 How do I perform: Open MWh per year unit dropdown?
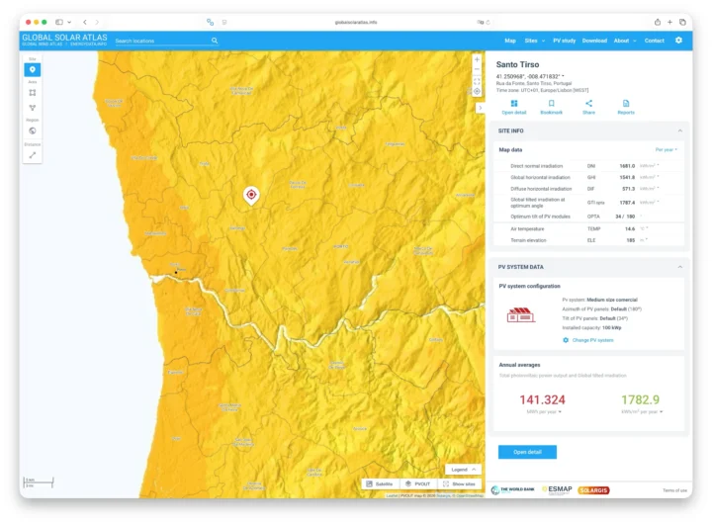pos(544,412)
